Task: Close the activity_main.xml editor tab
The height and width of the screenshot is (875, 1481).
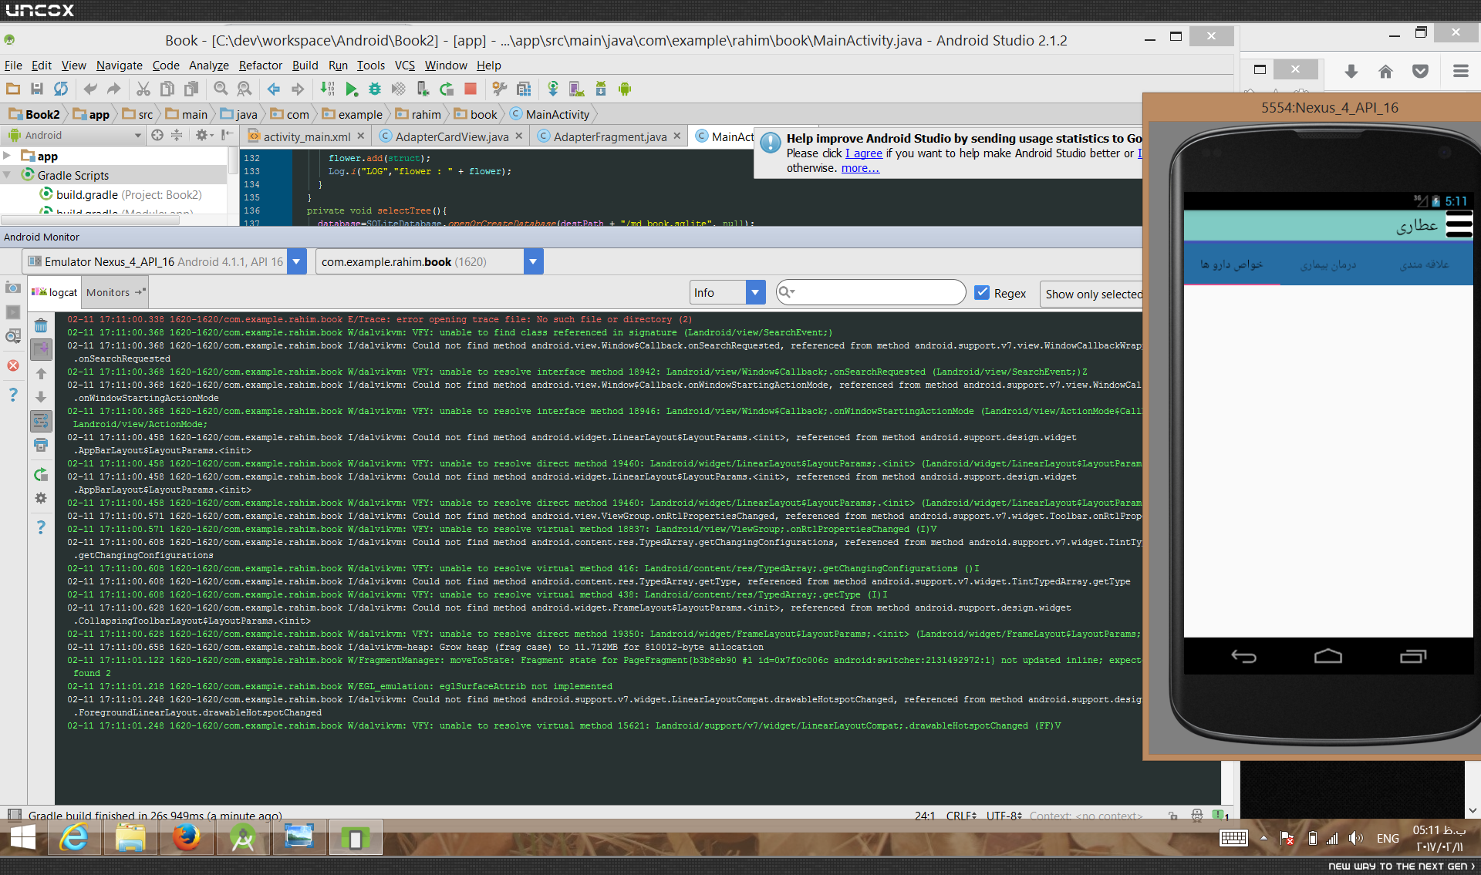Action: [360, 136]
